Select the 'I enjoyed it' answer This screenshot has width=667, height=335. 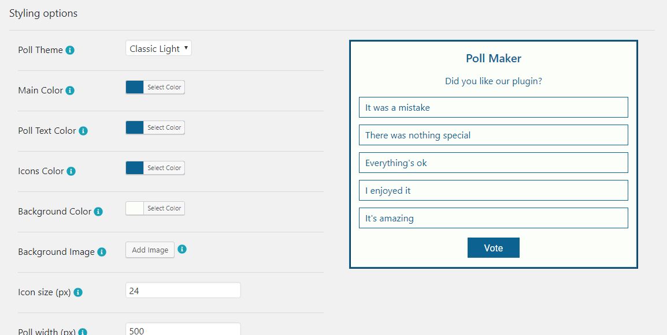click(x=494, y=190)
